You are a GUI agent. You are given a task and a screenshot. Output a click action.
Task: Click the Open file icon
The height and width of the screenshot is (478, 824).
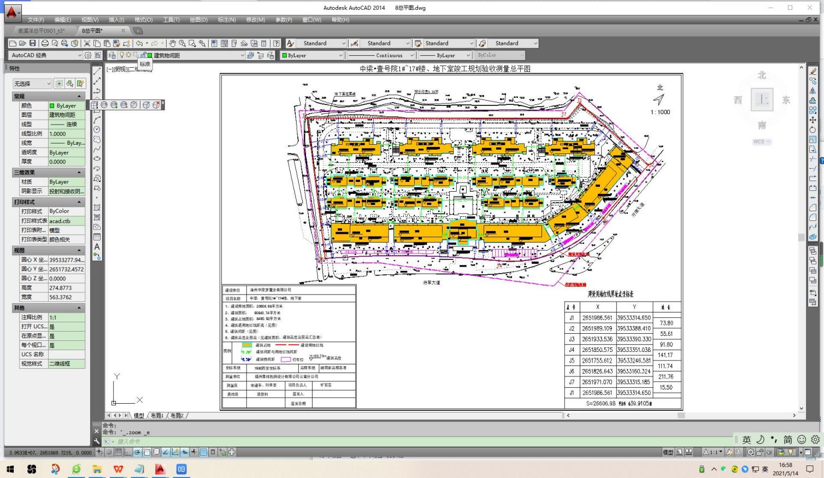click(23, 43)
